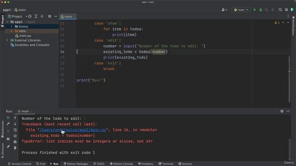The image size is (296, 166).
Task: Open run configuration wrench icon
Action: pos(8,124)
